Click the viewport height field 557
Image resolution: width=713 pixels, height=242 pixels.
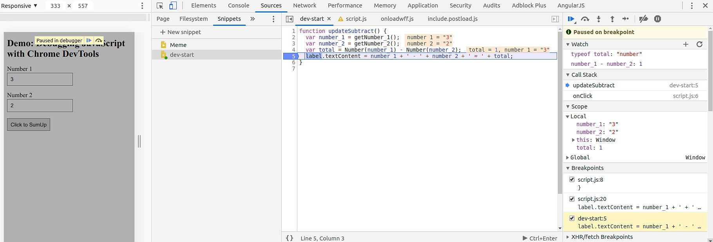[x=83, y=6]
